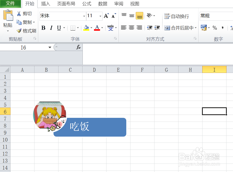Open clipboard group dialog launcher

coord(35,39)
